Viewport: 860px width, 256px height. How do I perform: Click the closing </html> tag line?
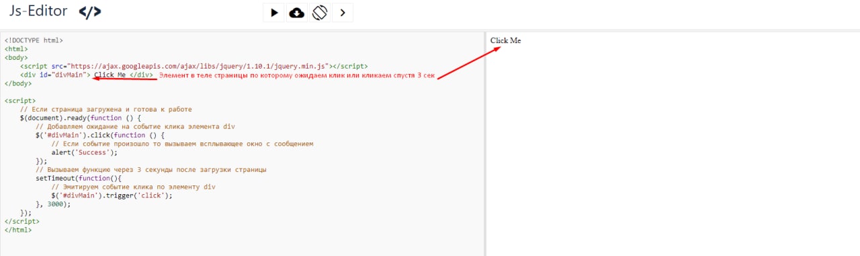17,230
